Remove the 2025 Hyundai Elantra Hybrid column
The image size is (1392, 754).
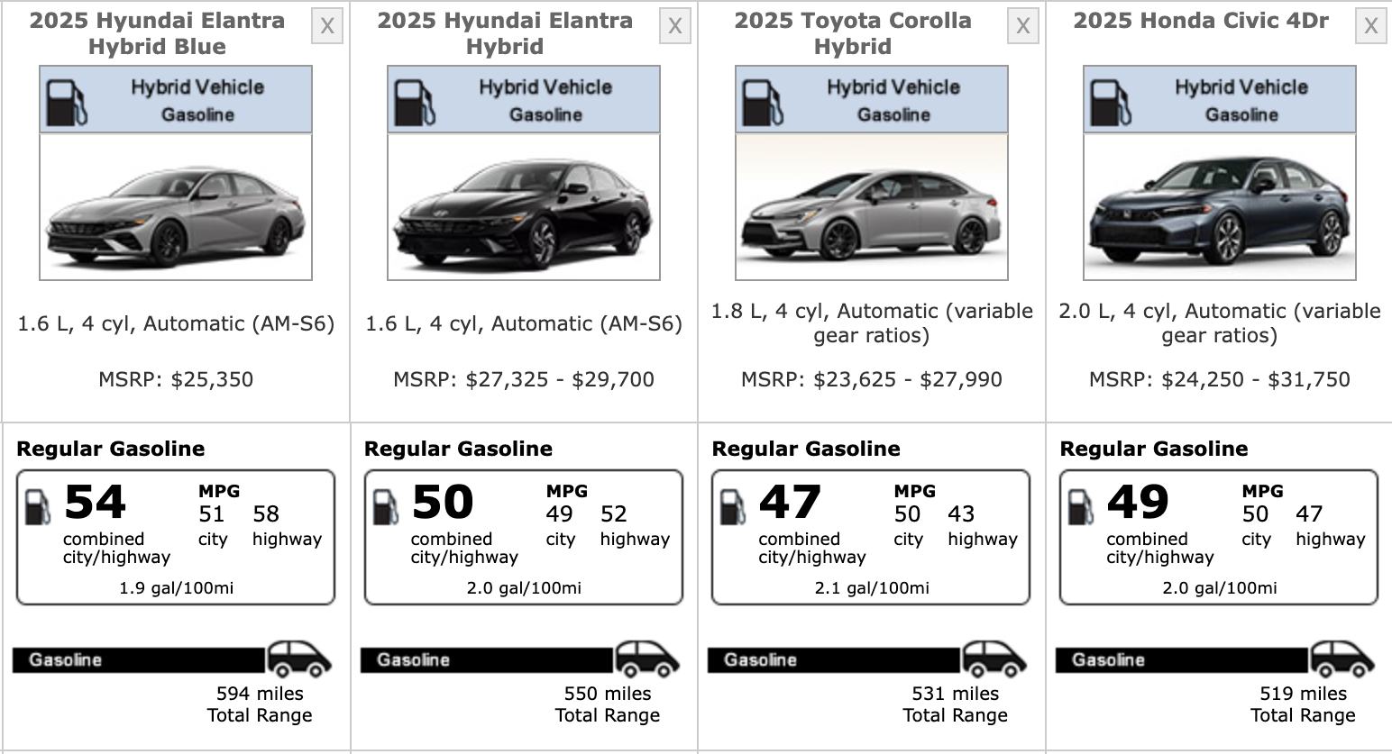pos(674,27)
